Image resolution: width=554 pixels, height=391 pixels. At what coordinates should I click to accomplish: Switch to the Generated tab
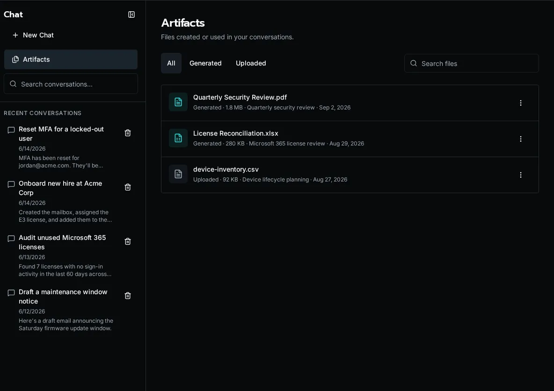pyautogui.click(x=205, y=63)
